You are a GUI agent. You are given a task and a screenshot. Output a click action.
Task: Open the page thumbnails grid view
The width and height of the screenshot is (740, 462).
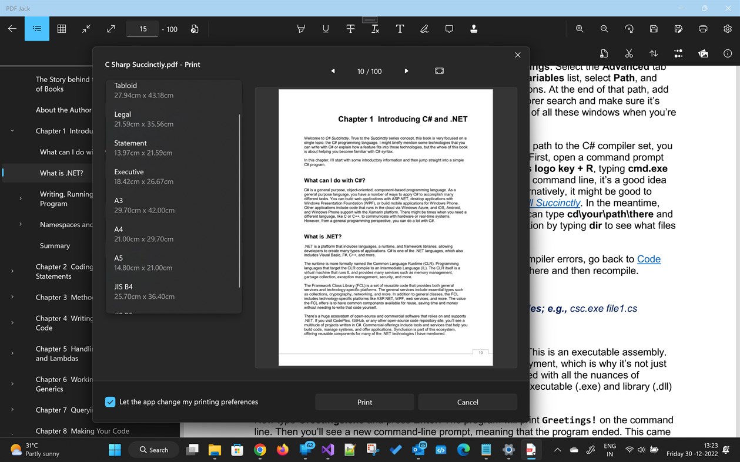tap(61, 29)
